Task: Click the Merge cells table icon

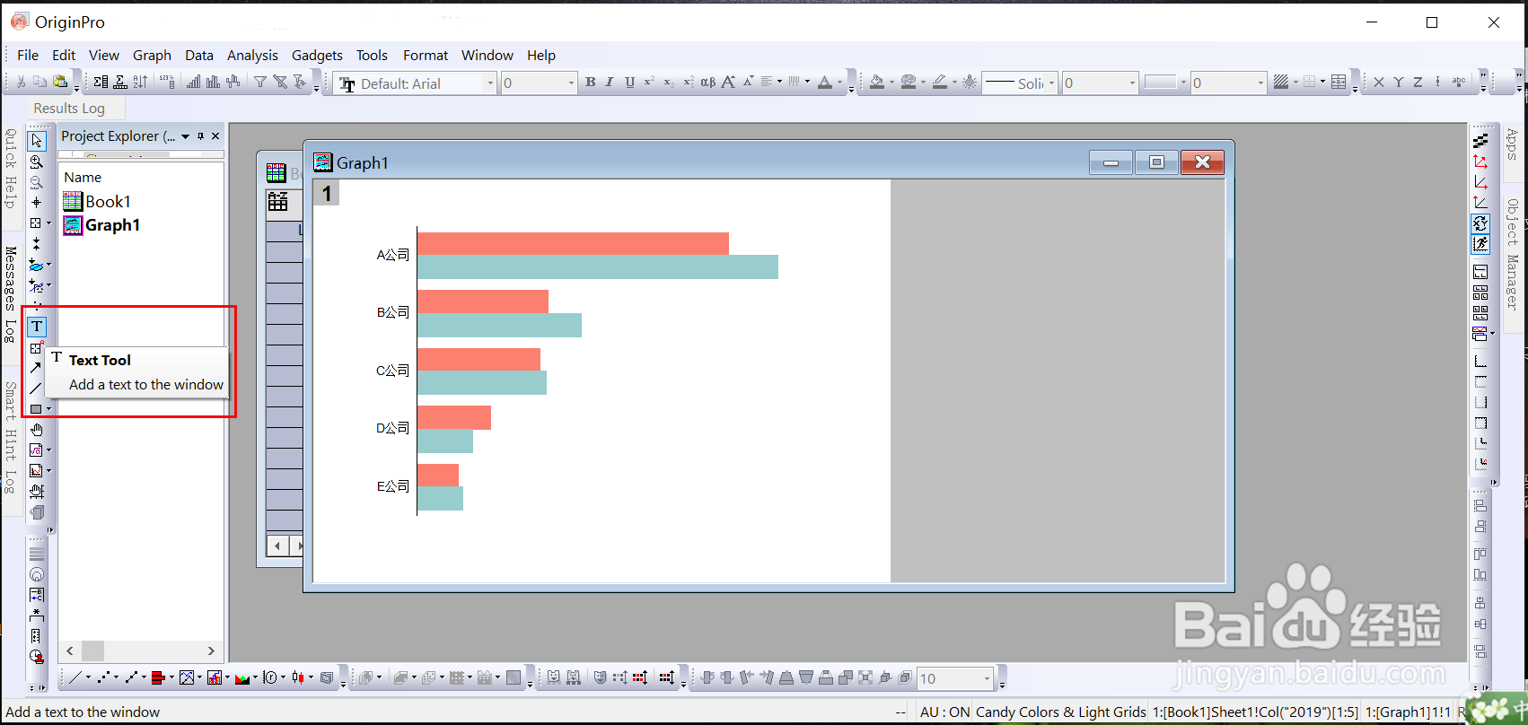Action: (x=1339, y=83)
